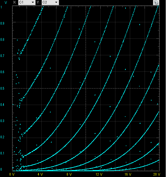Image resolution: width=166 pixels, height=177 pixels.
Task: Click the C2 channel selection field
Action: 50,2
